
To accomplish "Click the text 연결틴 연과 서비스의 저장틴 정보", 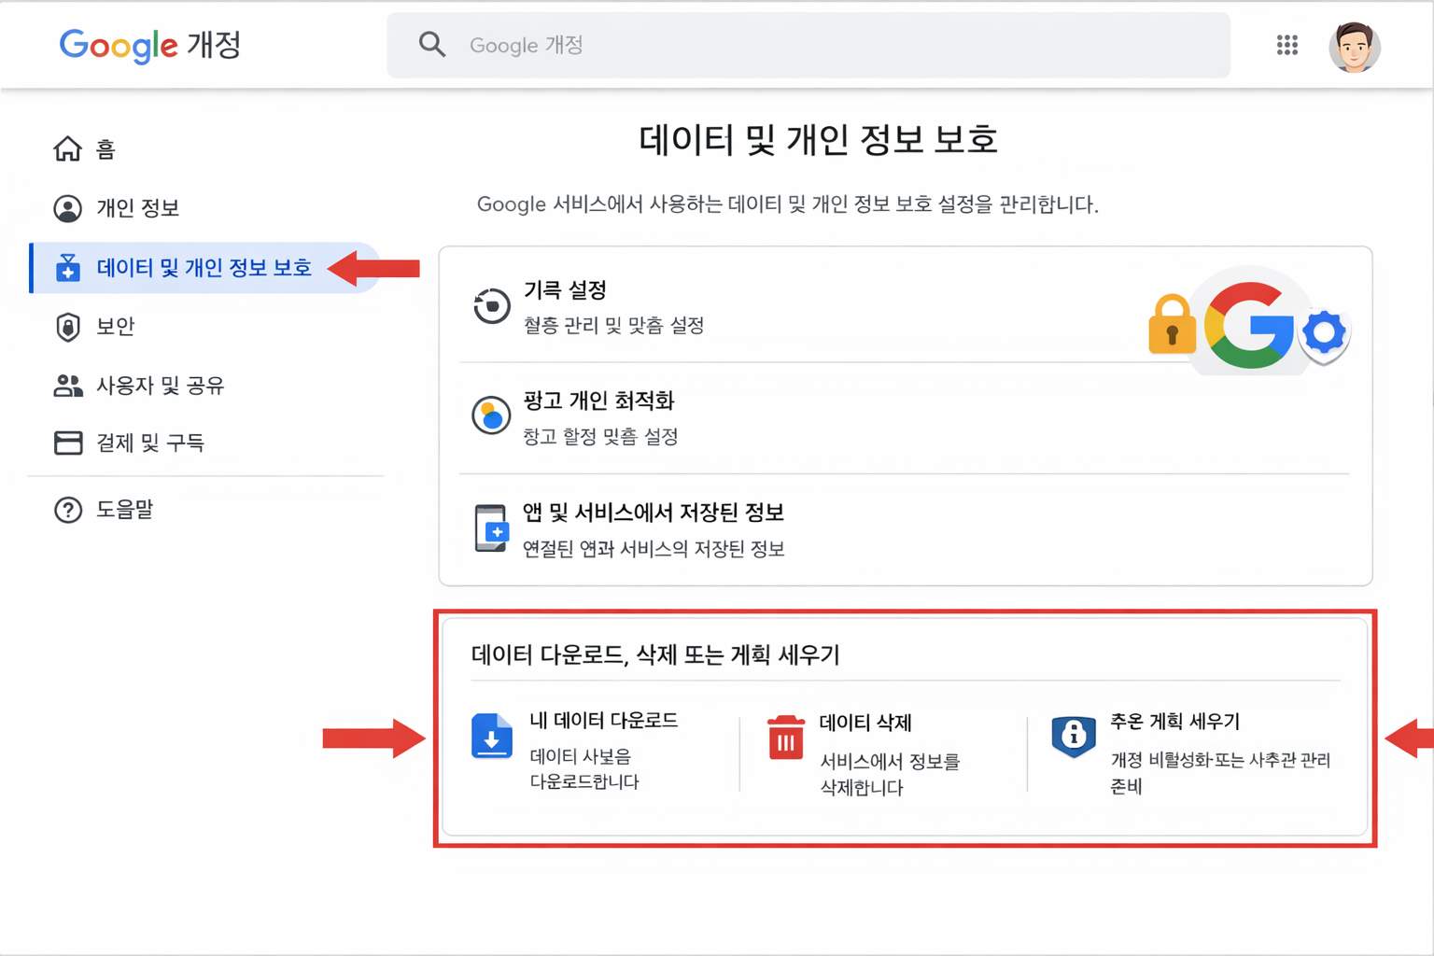I will pyautogui.click(x=654, y=549).
